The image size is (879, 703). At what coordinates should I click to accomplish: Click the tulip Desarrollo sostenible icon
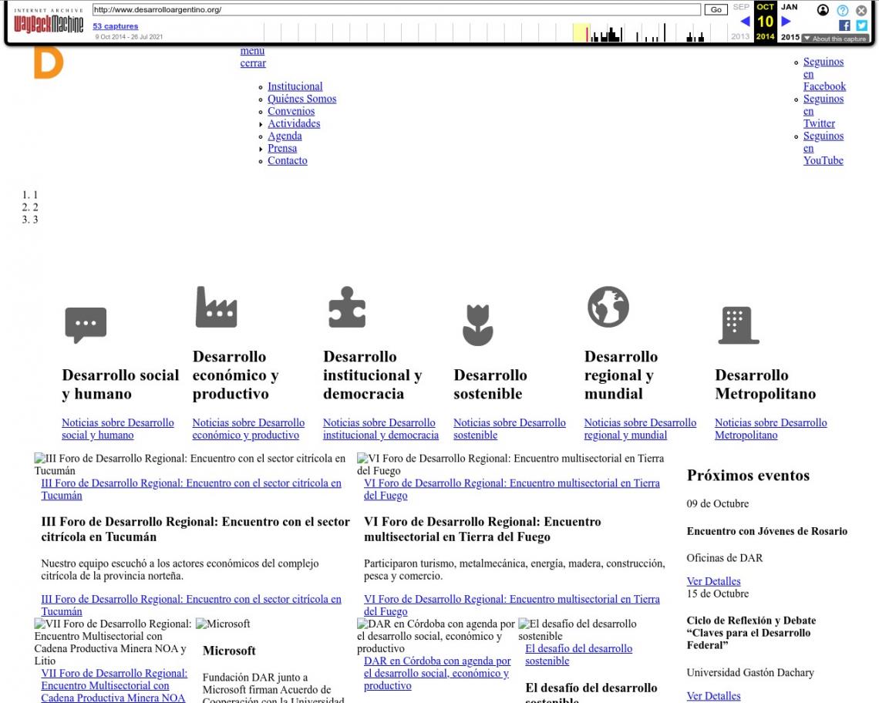pyautogui.click(x=477, y=325)
